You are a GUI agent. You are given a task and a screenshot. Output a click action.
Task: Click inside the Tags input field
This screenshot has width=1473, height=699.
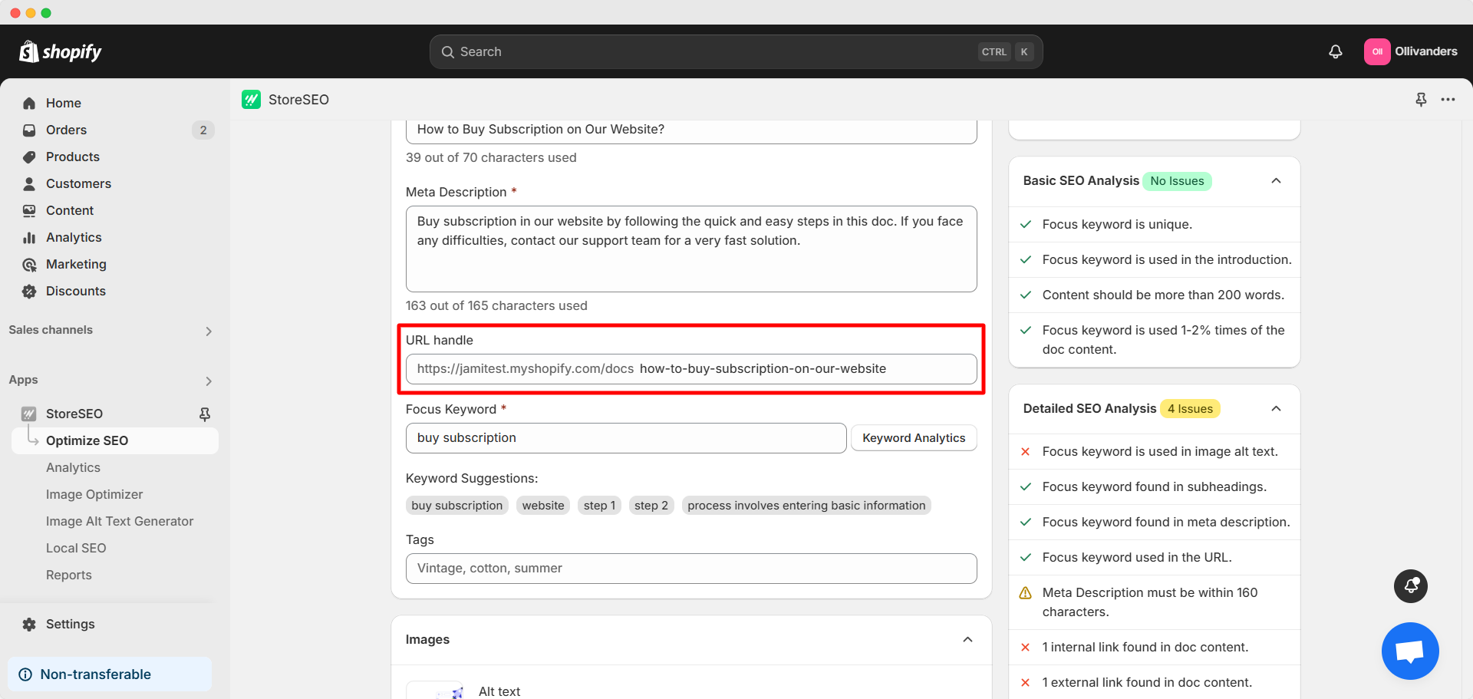tap(690, 569)
